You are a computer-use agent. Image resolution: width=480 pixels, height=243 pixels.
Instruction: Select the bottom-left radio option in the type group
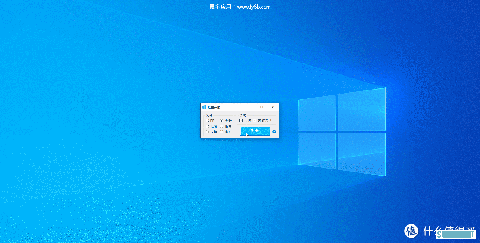coord(207,132)
